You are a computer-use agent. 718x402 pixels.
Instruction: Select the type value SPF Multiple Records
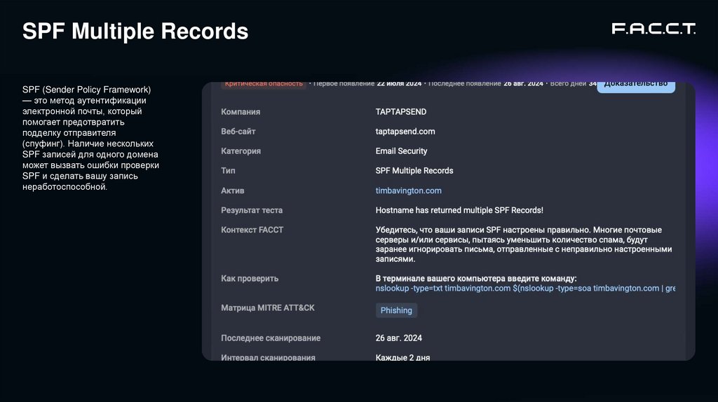414,171
